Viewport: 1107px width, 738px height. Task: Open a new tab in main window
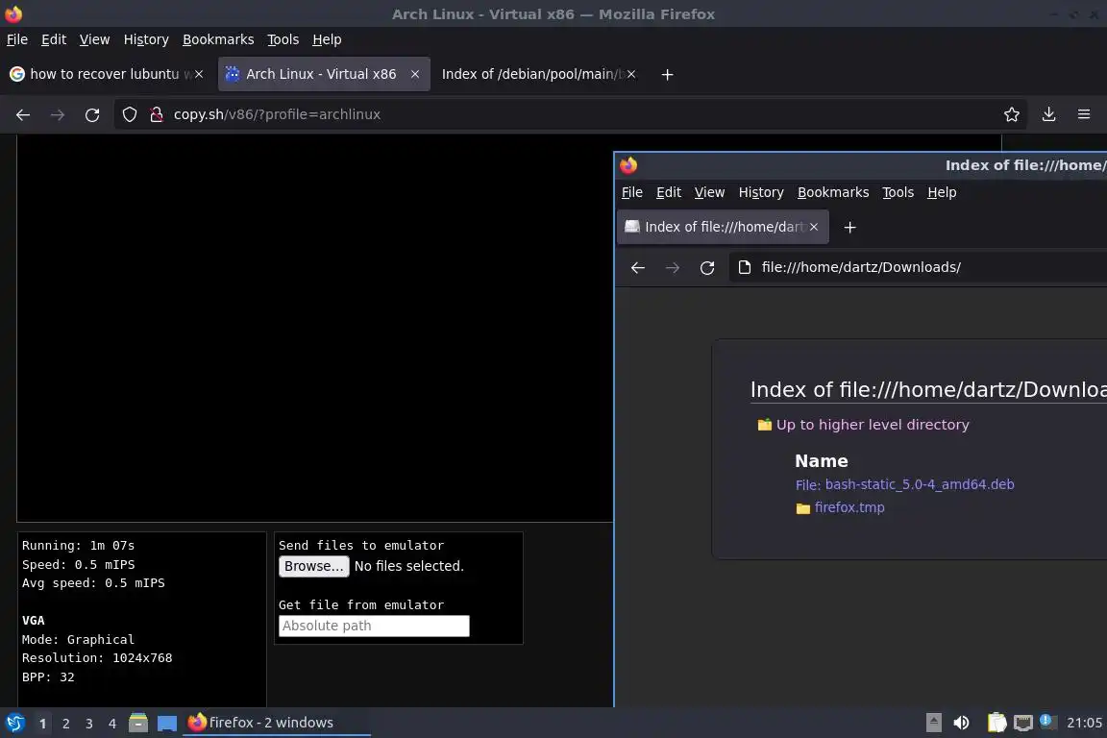point(667,74)
